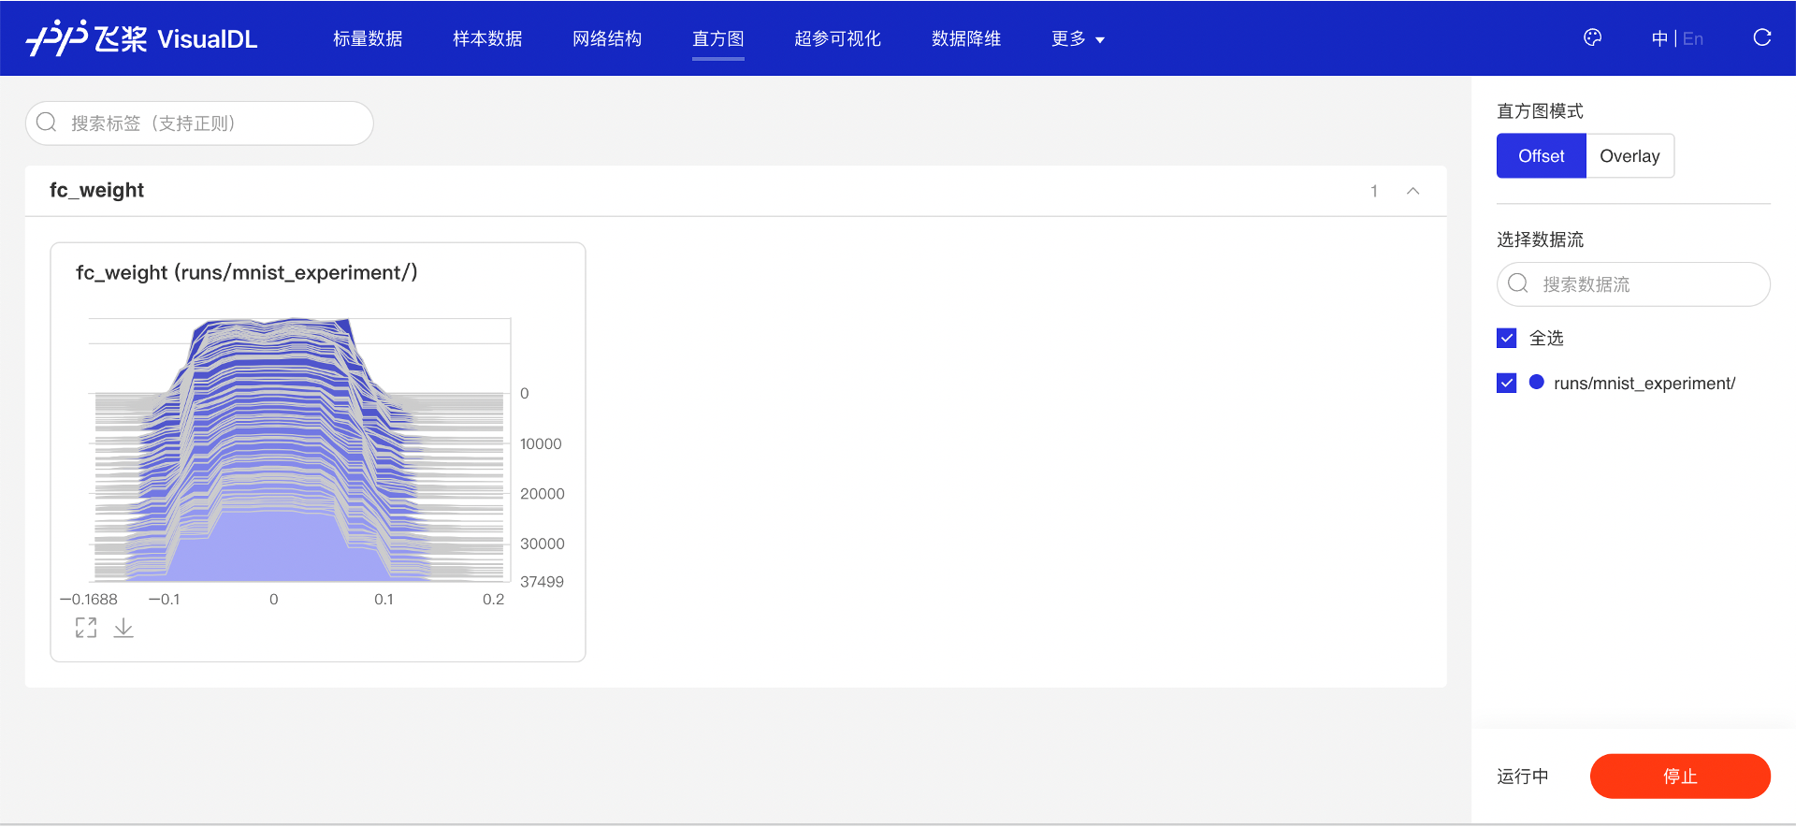Viewport: 1796px width, 827px height.
Task: Click the refresh icon in header
Action: pos(1761,37)
